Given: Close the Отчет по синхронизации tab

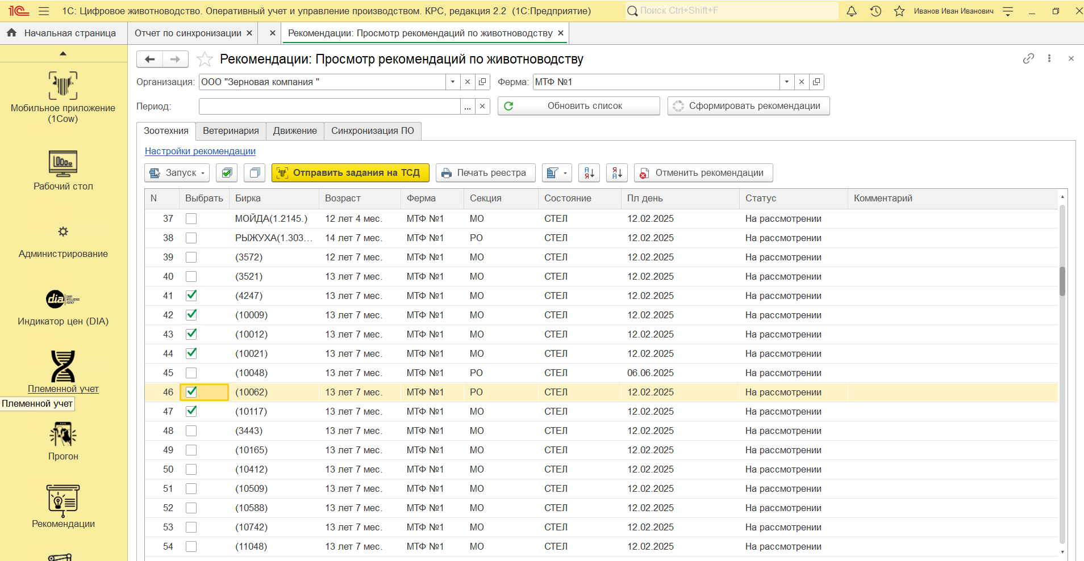Looking at the screenshot, I should [x=249, y=33].
